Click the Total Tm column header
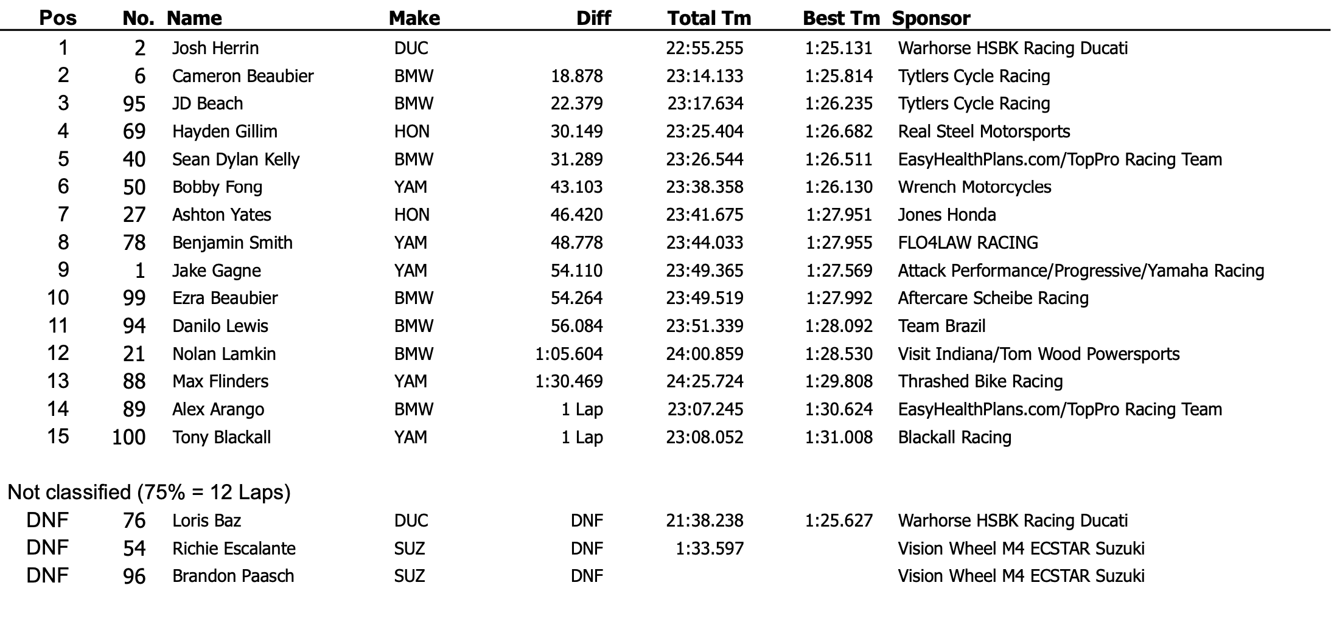Image resolution: width=1334 pixels, height=619 pixels. [x=709, y=18]
